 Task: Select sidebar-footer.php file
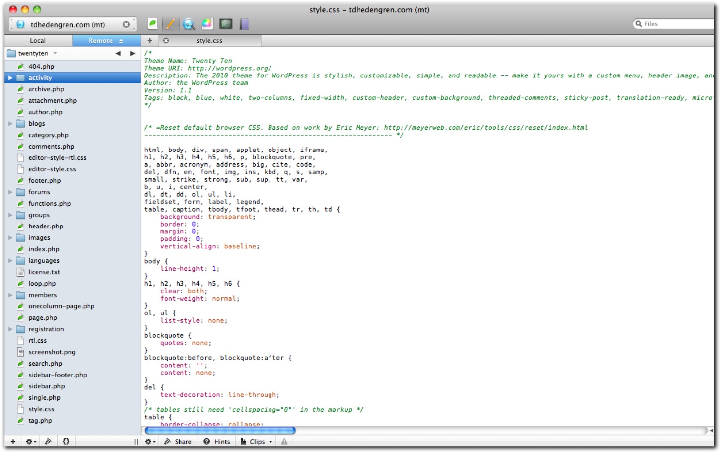click(73, 375)
